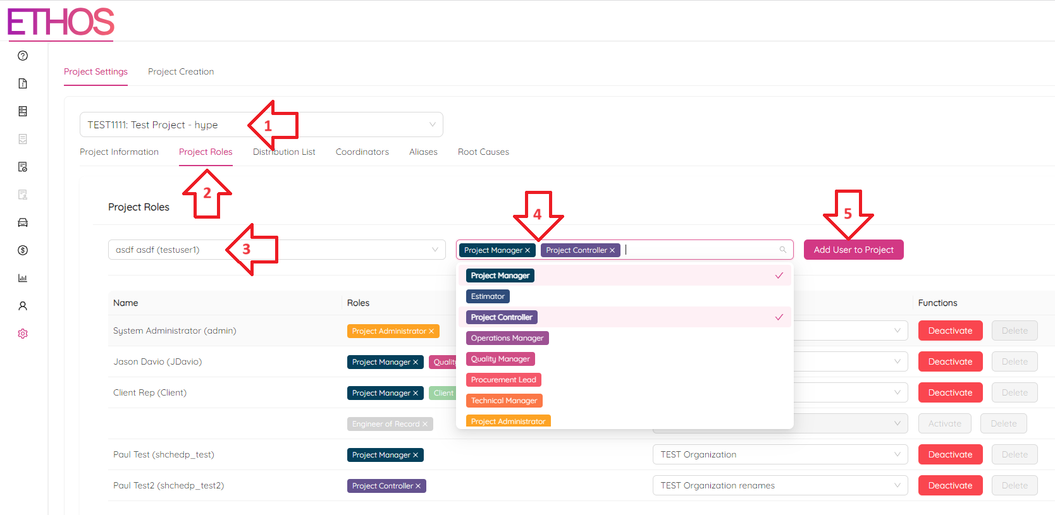
Task: Click the ETHOS logo
Action: [61, 22]
